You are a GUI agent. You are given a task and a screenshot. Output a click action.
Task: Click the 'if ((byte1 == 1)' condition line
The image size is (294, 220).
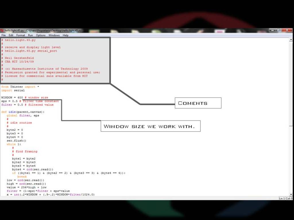coord(69,173)
